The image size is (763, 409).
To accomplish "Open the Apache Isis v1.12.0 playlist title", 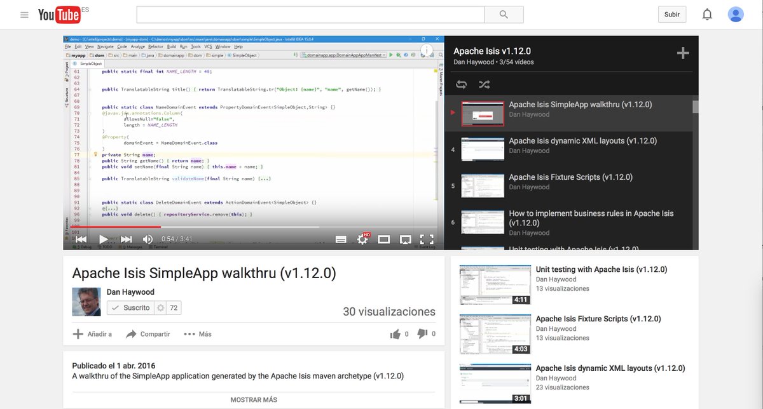I will point(492,51).
